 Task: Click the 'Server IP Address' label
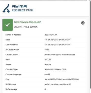click(x=13, y=35)
